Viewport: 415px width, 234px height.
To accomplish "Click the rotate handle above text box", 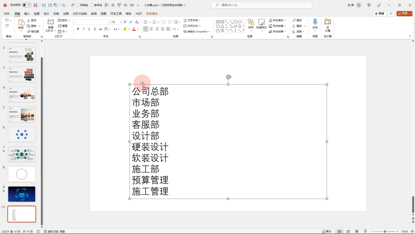I will 228,77.
